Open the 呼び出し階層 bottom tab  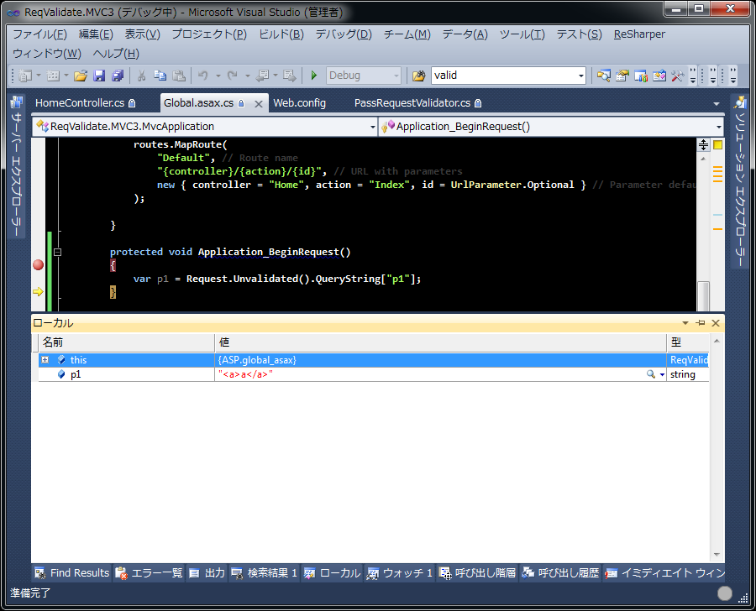click(x=478, y=573)
